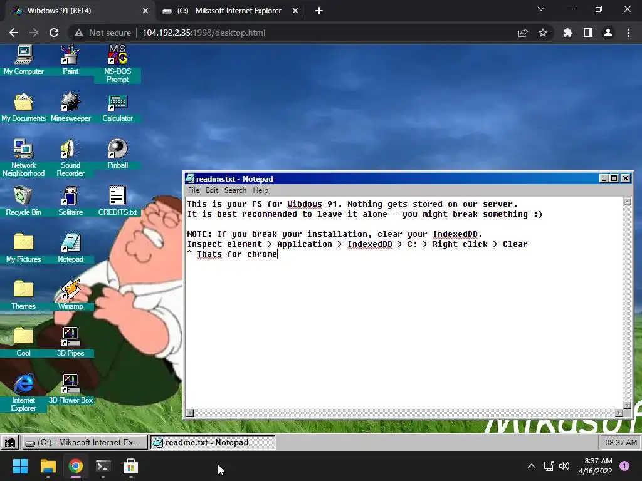The width and height of the screenshot is (642, 481).
Task: Open the Windows clock and date
Action: point(595,466)
